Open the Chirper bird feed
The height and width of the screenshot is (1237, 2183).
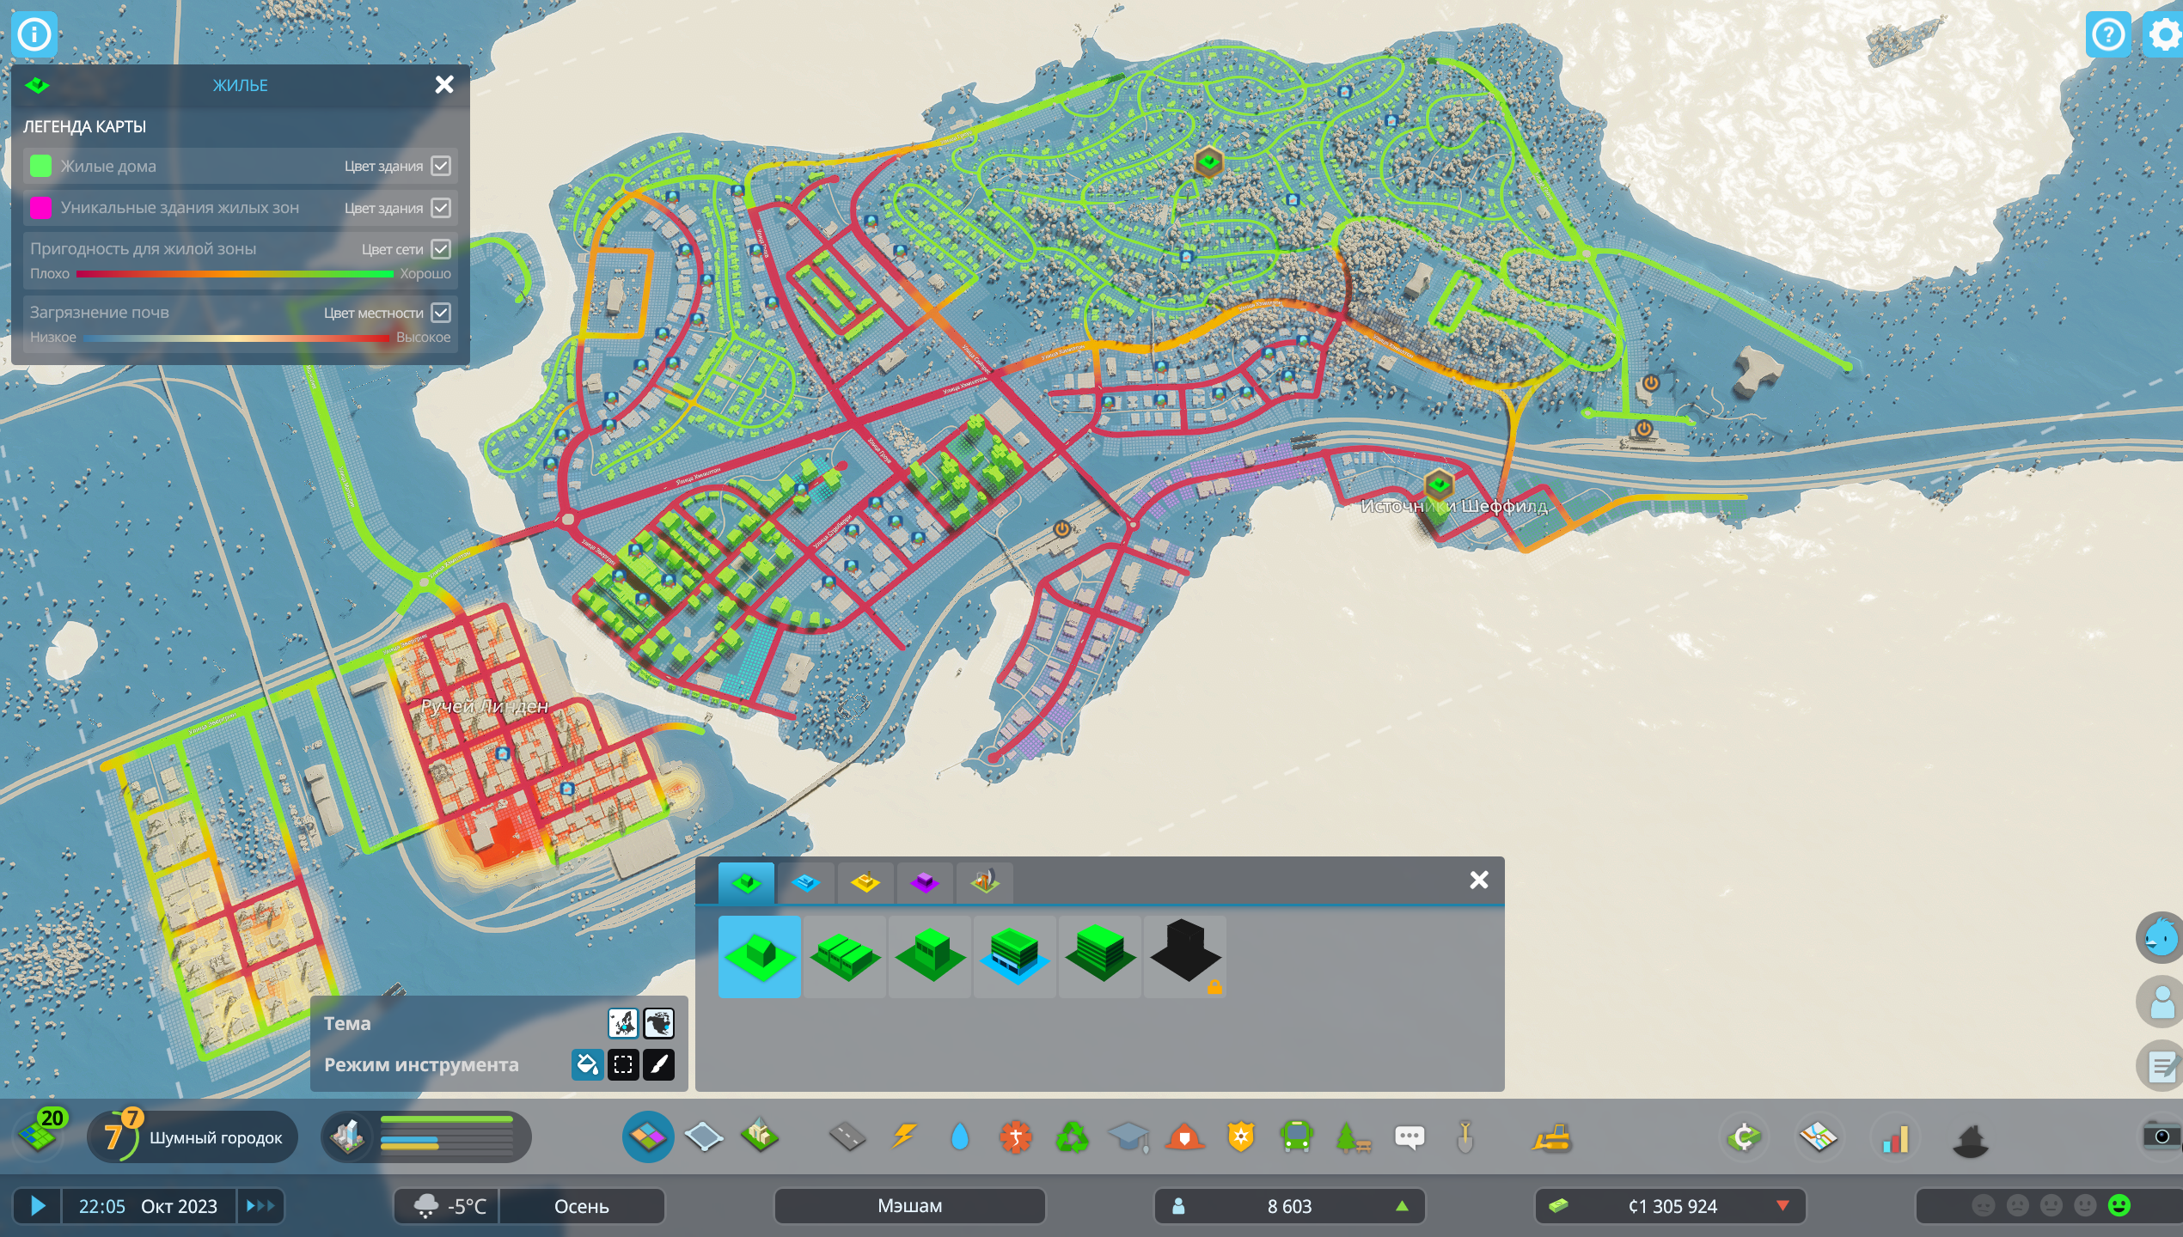click(2161, 936)
